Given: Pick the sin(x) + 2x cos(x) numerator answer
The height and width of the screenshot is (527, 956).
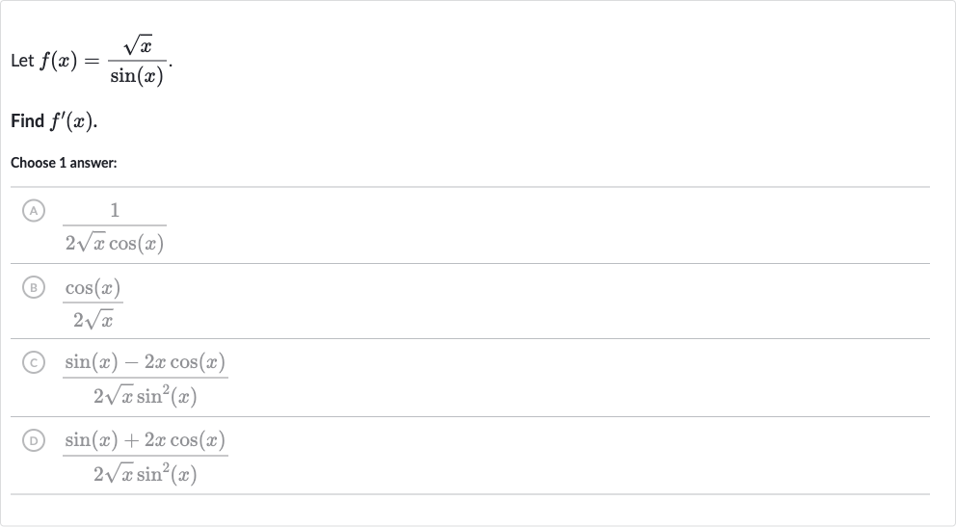Looking at the screenshot, I should pyautogui.click(x=146, y=457).
